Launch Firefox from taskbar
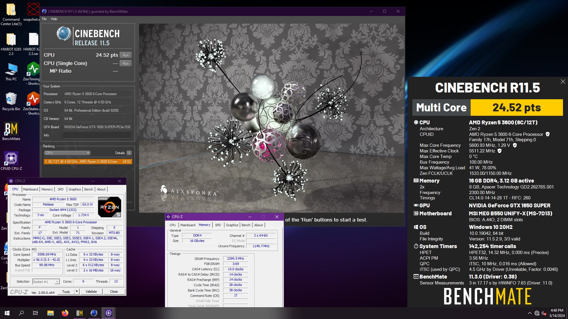 (x=65, y=313)
